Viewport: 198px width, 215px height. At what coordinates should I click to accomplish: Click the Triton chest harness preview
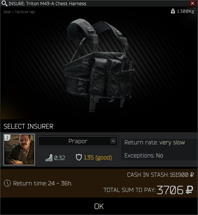coord(99,65)
